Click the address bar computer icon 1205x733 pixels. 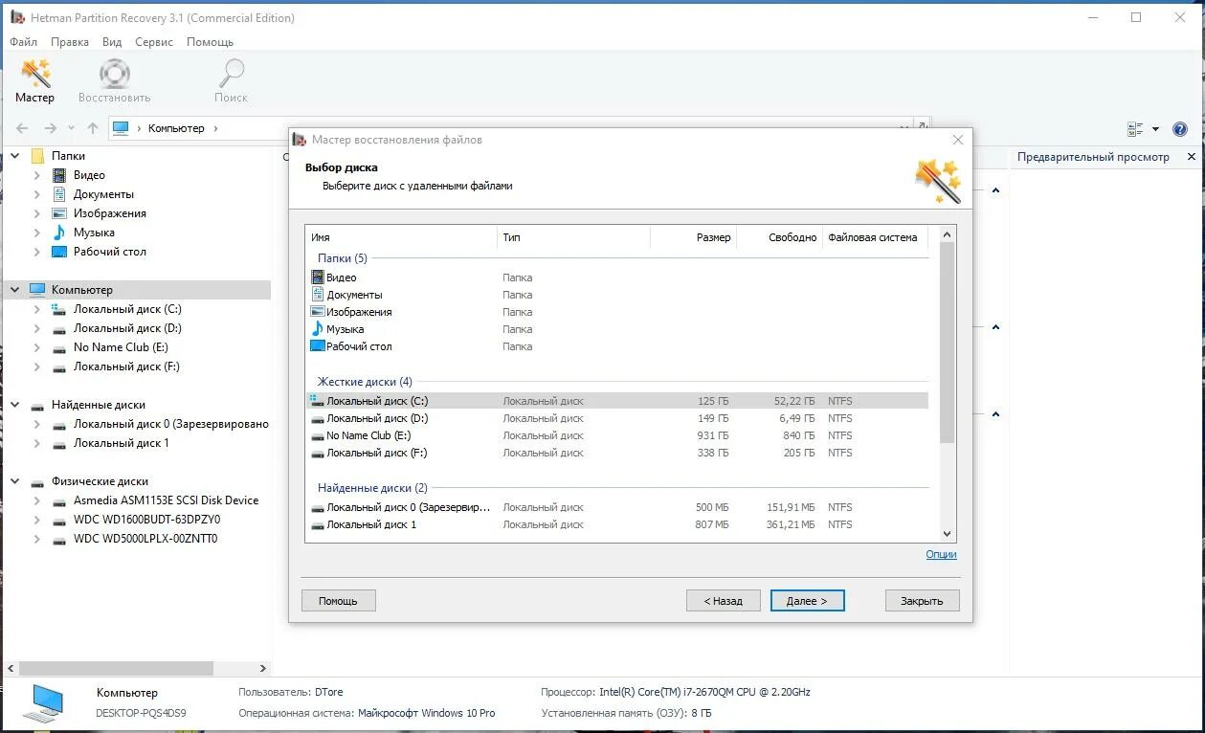coord(120,128)
